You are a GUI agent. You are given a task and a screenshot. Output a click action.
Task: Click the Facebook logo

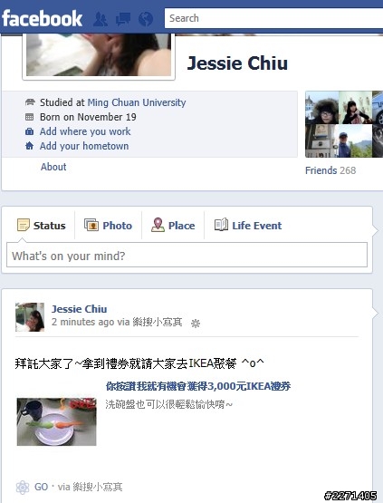pos(42,19)
